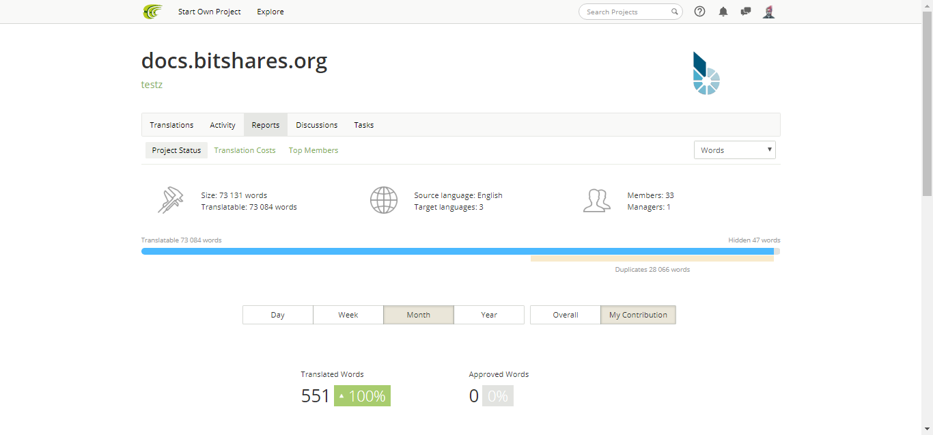Image resolution: width=933 pixels, height=435 pixels.
Task: Select the Month period toggle
Action: pos(419,315)
